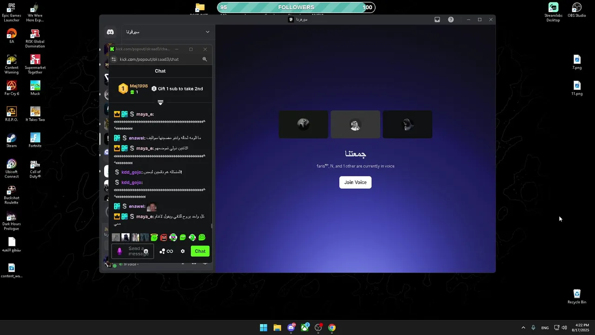Insert the red angry quick emote
The height and width of the screenshot is (335, 595).
coord(164,237)
